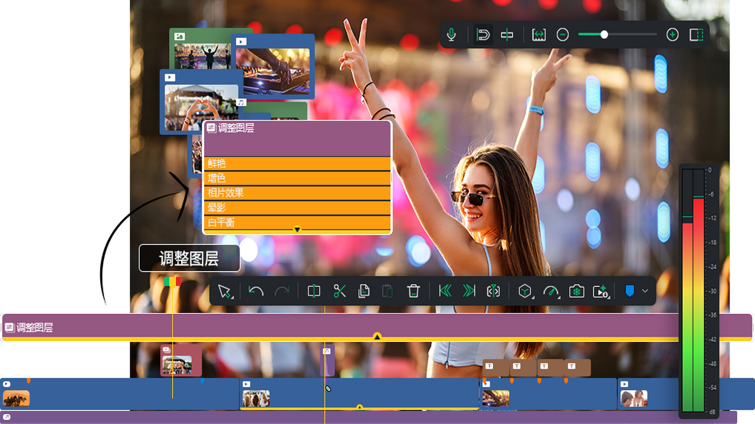Image resolution: width=755 pixels, height=424 pixels.
Task: Click the timeline zoom slider handle
Action: pyautogui.click(x=604, y=35)
